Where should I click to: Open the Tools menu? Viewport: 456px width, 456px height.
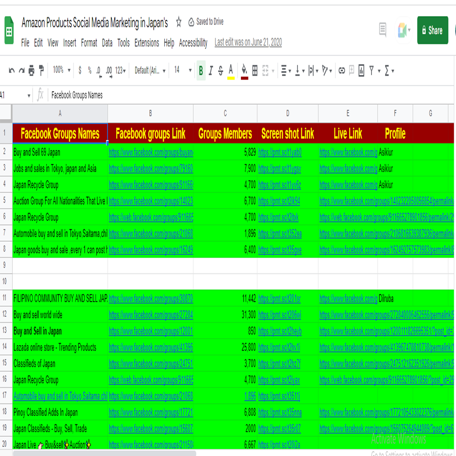124,43
